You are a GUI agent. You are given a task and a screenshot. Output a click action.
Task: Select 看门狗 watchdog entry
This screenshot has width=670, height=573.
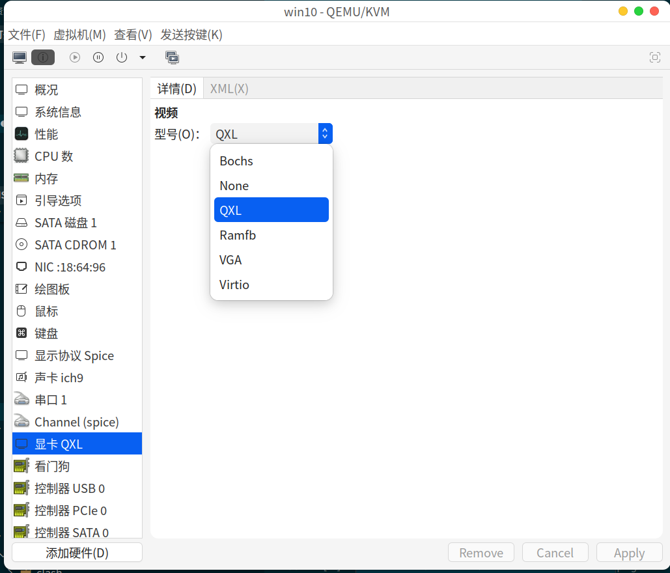(x=77, y=466)
